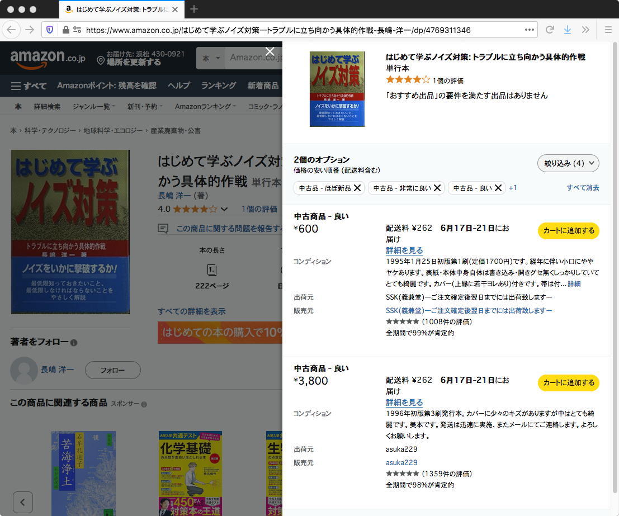
Task: Expand the 新刊・予約 submenu
Action: coord(145,106)
